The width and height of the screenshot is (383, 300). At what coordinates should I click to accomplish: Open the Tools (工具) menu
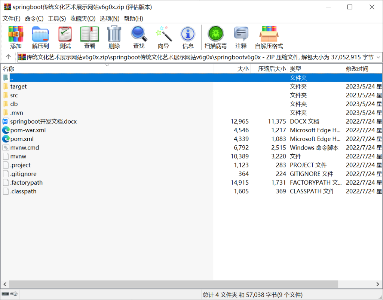57,19
